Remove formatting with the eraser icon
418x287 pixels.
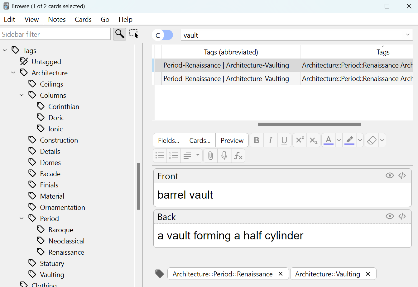tap(372, 140)
